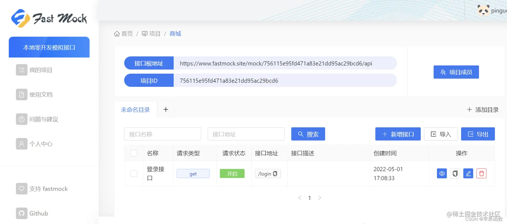
Task: Click the 新增接口 button
Action: click(398, 134)
